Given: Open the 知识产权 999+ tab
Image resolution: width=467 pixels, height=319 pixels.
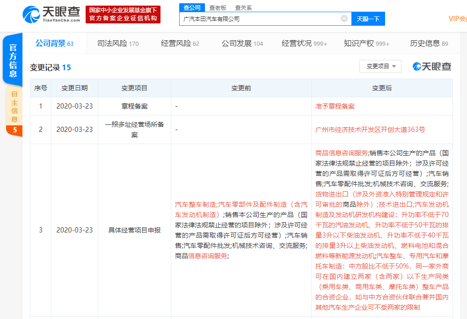Looking at the screenshot, I should (366, 43).
